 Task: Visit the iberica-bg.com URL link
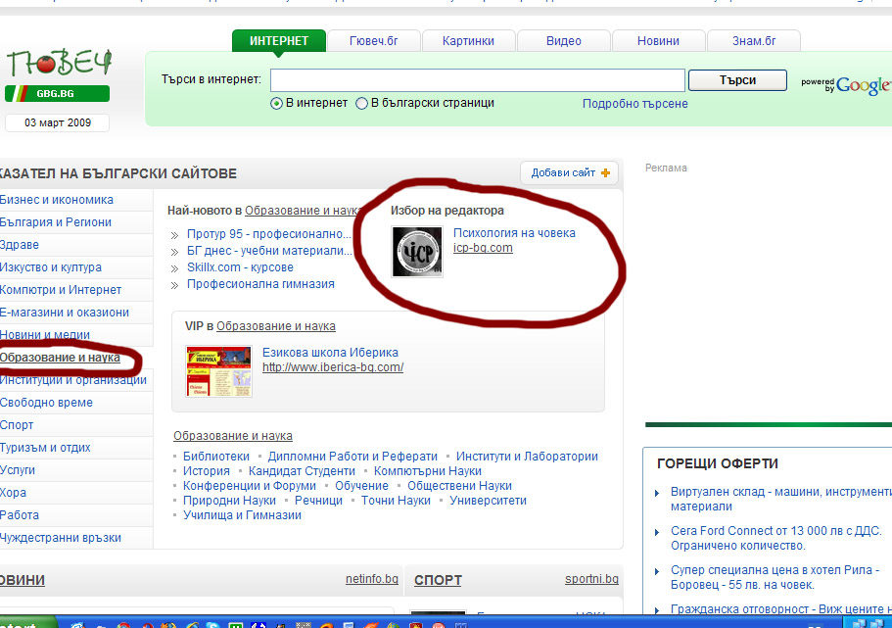tap(333, 367)
